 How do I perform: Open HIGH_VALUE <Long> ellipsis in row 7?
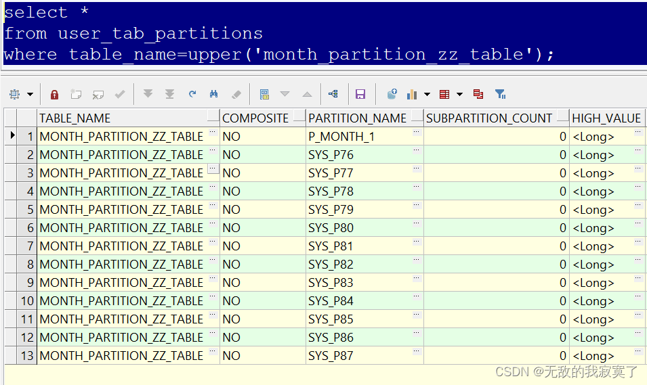(638, 242)
